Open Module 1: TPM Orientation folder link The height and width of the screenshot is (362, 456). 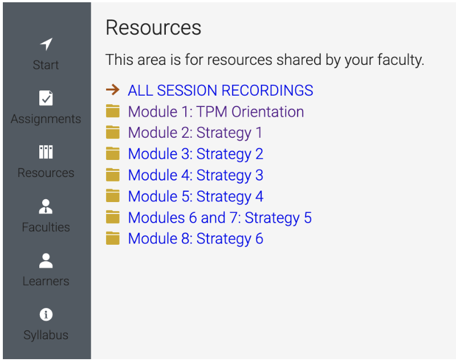pyautogui.click(x=216, y=112)
